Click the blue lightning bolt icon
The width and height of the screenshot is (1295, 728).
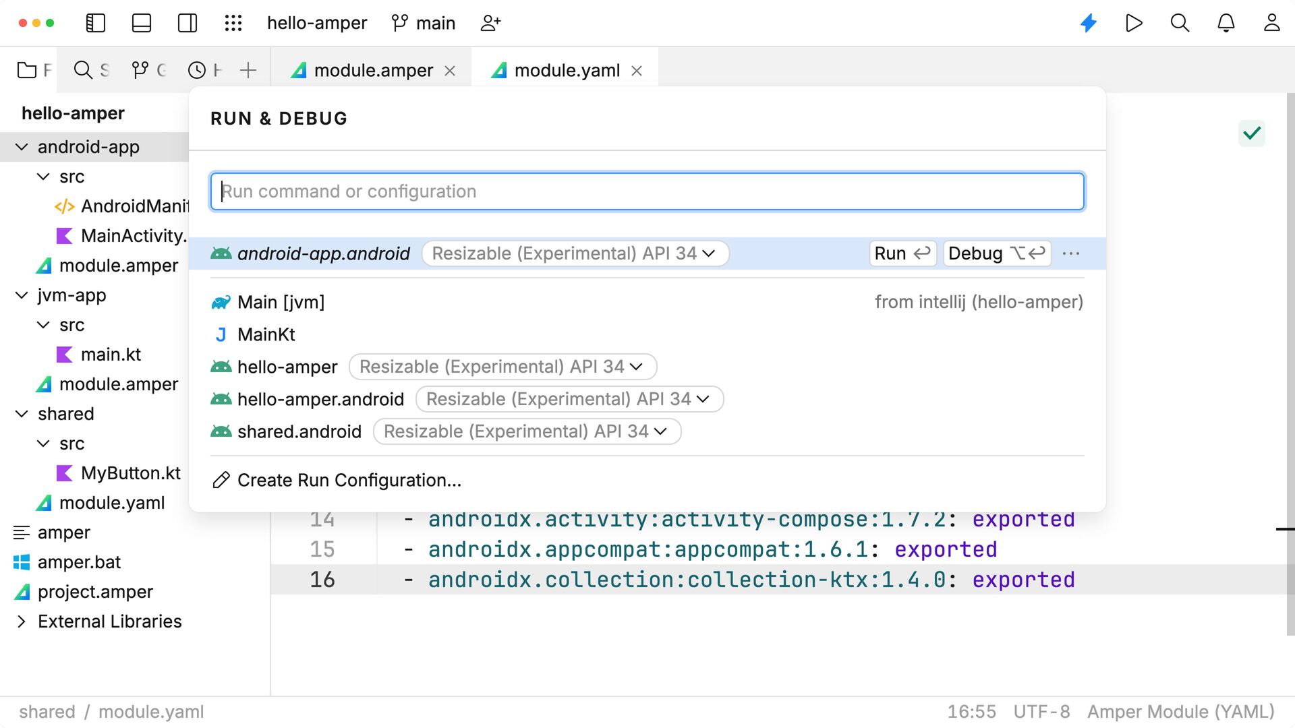1089,23
